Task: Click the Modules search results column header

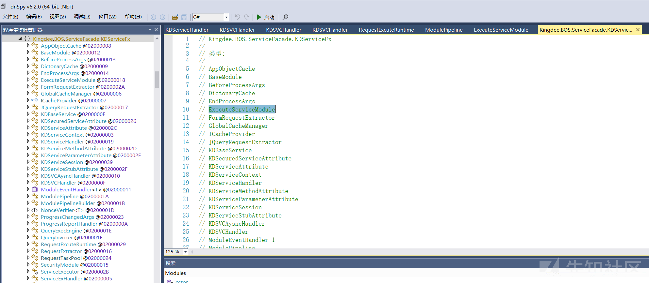Action: point(175,273)
